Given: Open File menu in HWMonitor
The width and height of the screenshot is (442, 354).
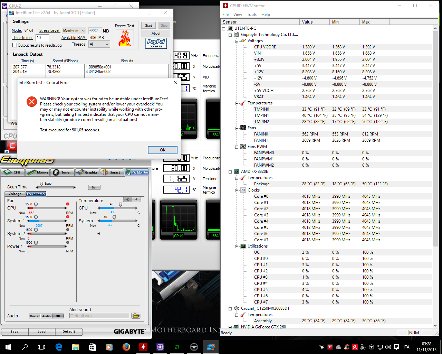Looking at the screenshot, I should point(225,15).
